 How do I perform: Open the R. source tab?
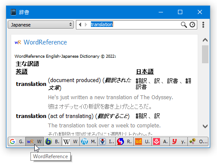[x=125, y=141]
